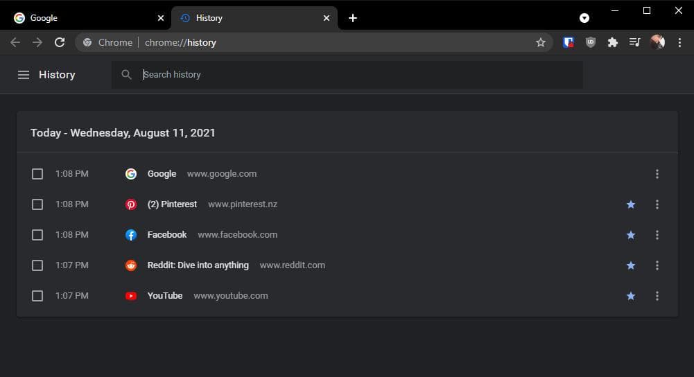Check the YouTube history entry checkbox
The image size is (694, 377).
37,296
